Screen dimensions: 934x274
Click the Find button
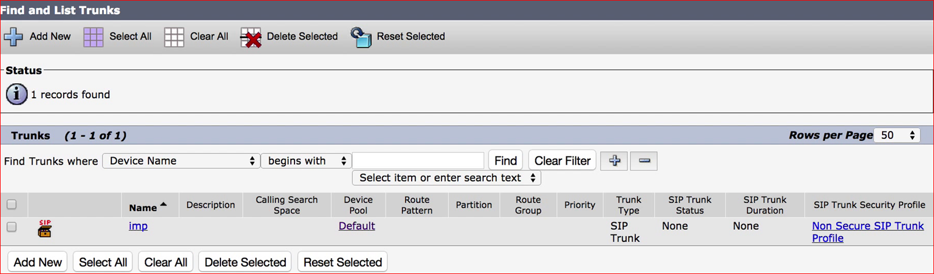[505, 161]
